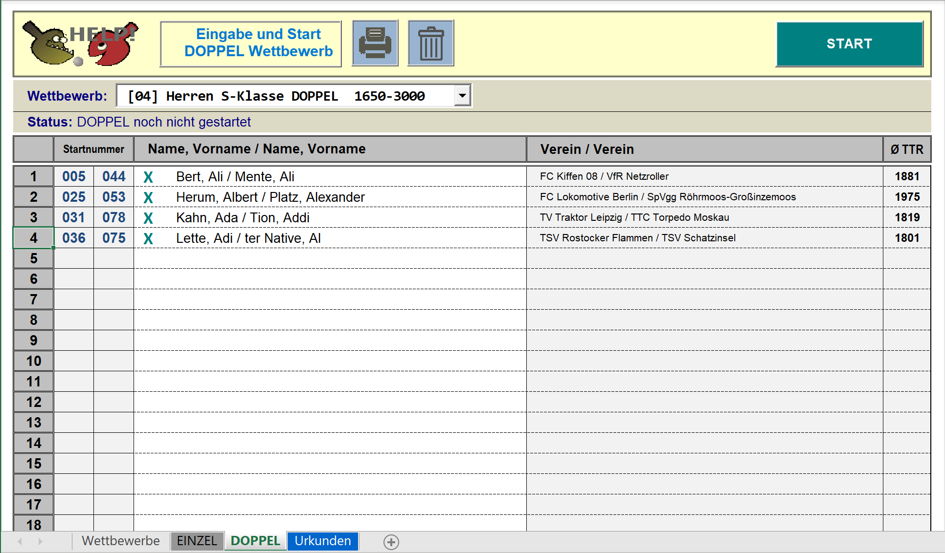Add new sheet with plus icon
Image resolution: width=945 pixels, height=553 pixels.
tap(391, 542)
